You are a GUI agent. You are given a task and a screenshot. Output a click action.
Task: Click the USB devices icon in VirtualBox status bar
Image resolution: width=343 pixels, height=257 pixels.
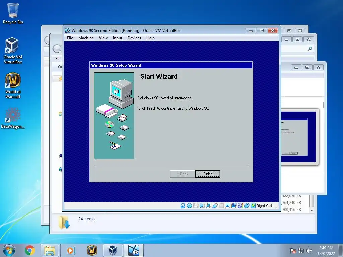[x=215, y=206]
